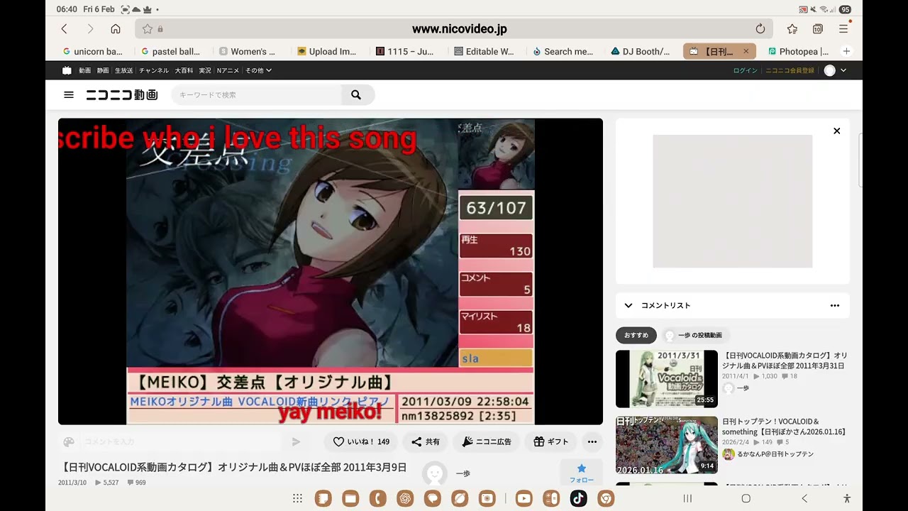Open the app drawer grid icon
Screen dimensions: 908x511
click(x=298, y=498)
